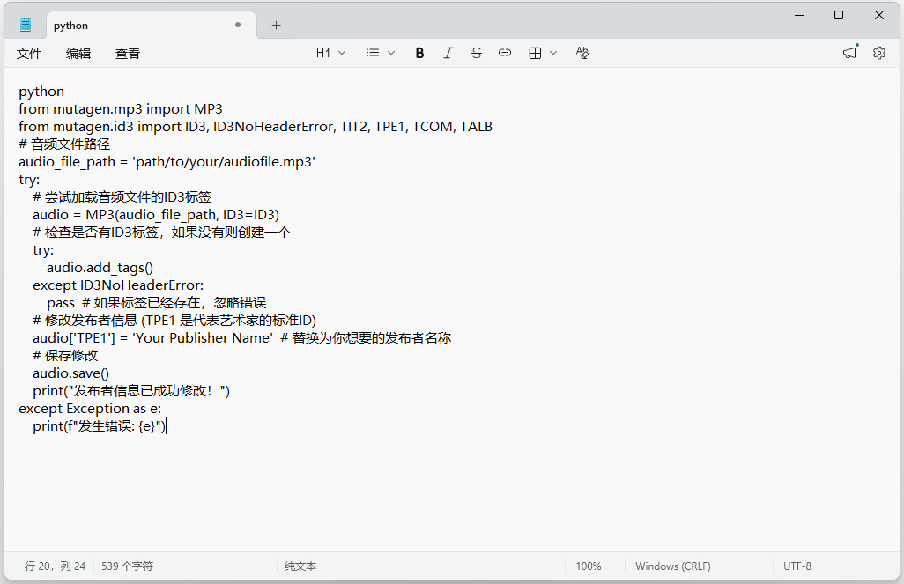
Task: Click the comment '# 保存修改'
Action: [65, 356]
